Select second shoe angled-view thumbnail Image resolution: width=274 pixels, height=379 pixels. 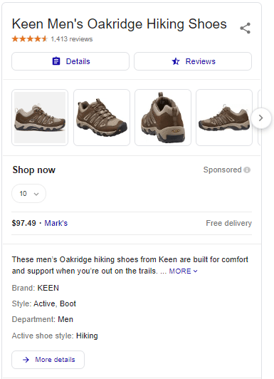102,118
